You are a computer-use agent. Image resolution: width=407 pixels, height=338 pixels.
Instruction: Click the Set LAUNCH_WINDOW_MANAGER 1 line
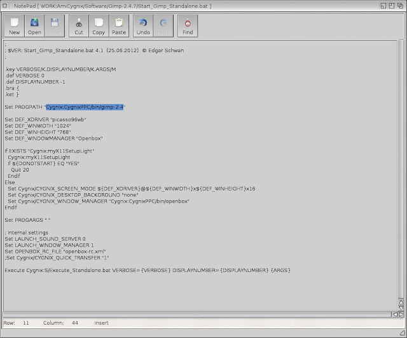point(50,245)
